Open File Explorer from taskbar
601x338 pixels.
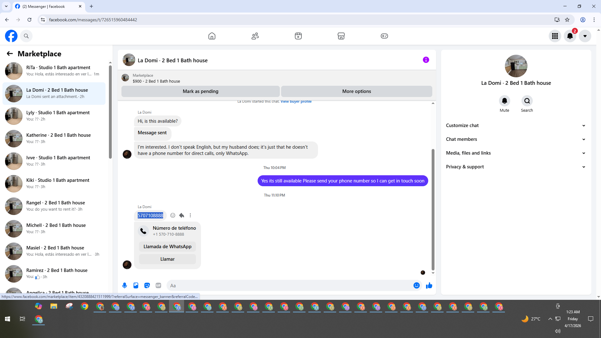pos(54,306)
